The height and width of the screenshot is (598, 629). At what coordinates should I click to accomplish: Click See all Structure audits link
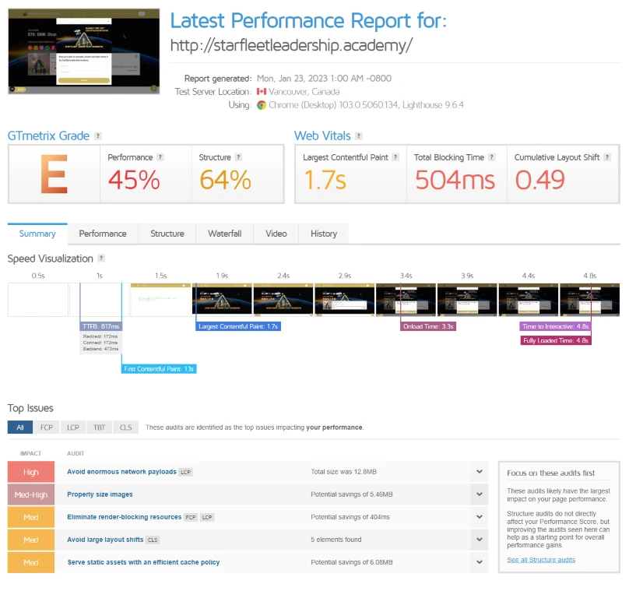point(541,560)
